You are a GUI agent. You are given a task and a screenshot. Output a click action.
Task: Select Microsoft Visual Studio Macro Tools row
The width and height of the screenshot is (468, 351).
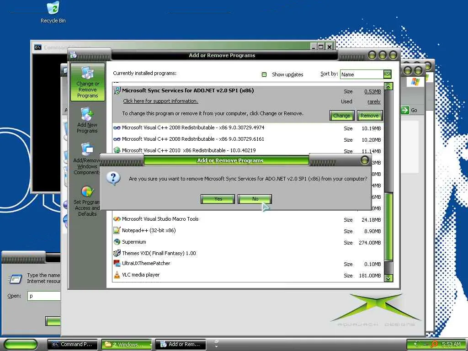(x=248, y=219)
